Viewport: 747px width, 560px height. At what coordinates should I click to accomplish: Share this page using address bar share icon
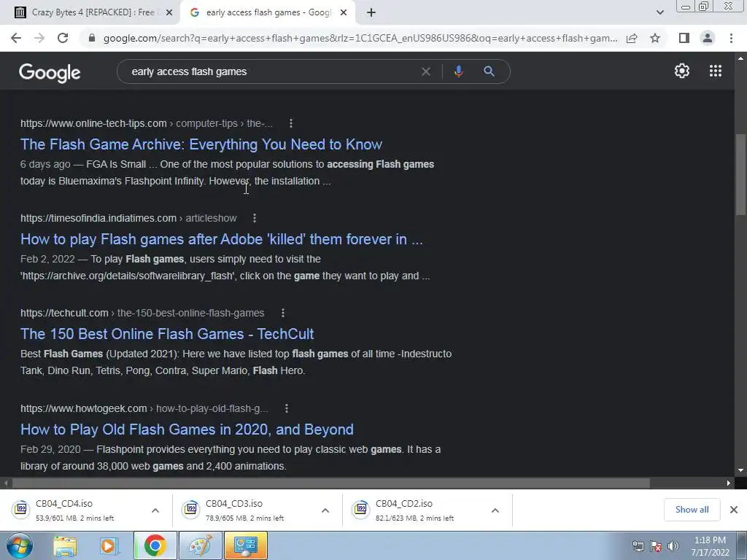632,38
